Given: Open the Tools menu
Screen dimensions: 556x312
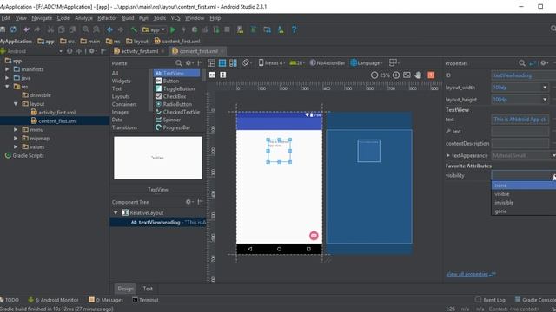Looking at the screenshot, I should point(159,18).
